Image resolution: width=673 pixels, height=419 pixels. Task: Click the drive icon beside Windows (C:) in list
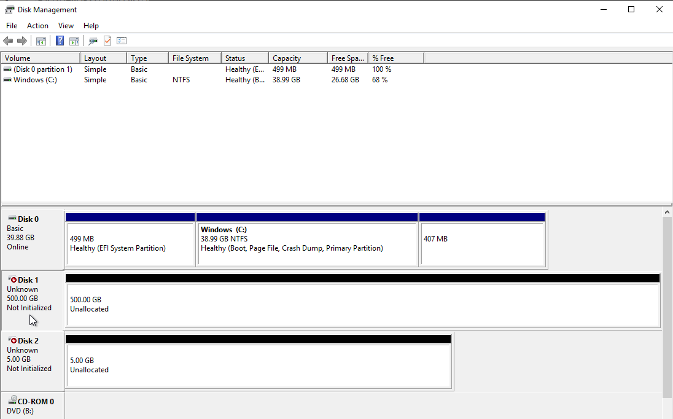tap(7, 80)
